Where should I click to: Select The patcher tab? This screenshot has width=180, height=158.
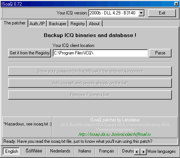point(14,23)
